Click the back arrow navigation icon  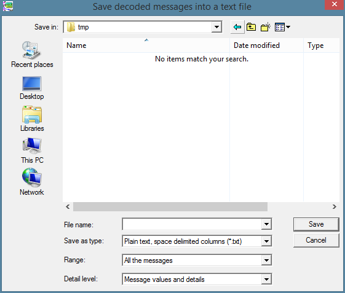(237, 27)
